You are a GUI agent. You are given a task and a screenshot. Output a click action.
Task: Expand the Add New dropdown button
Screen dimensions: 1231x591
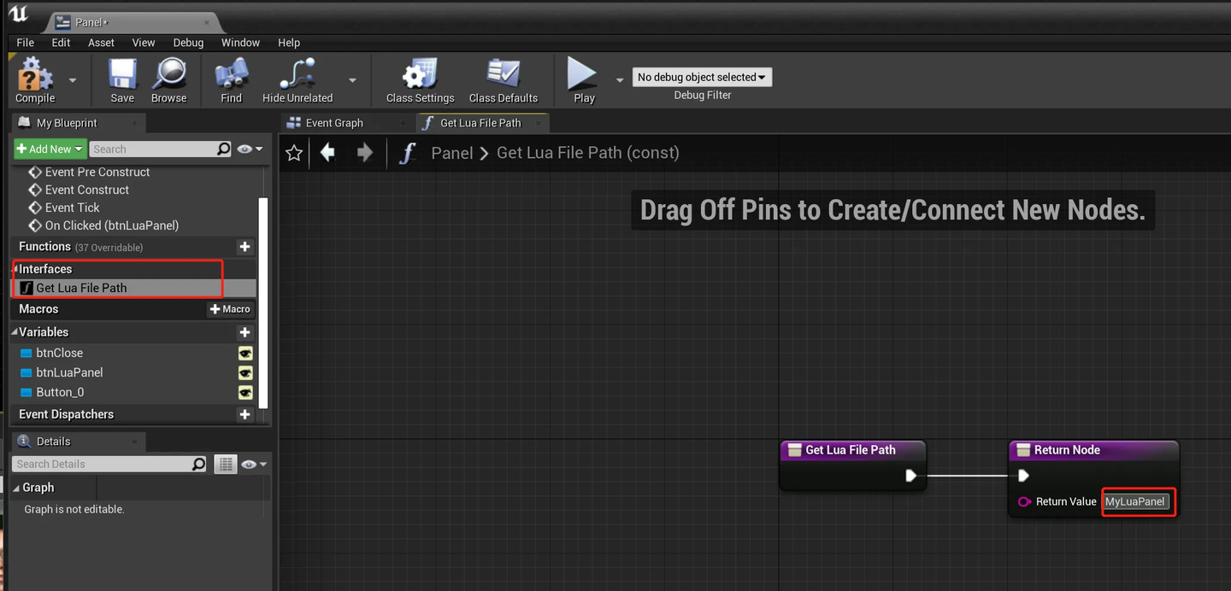click(50, 149)
